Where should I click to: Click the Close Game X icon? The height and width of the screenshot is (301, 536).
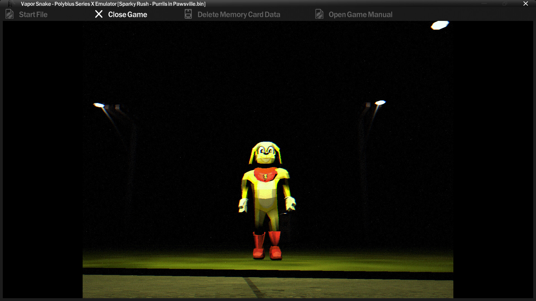(99, 14)
